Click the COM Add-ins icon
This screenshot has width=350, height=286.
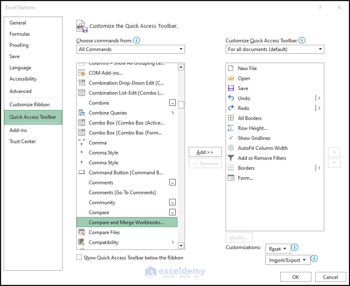(x=82, y=73)
